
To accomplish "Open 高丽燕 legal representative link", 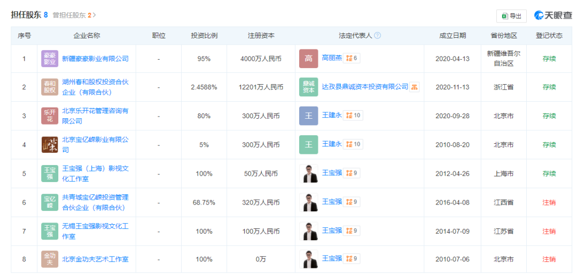I will (x=332, y=58).
